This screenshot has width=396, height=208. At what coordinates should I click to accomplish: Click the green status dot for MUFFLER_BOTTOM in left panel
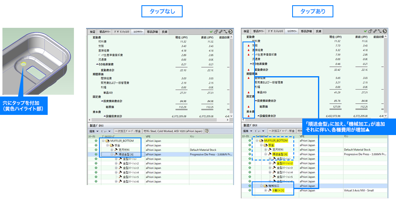96,141
